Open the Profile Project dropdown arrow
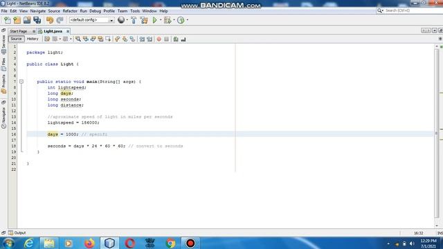The width and height of the screenshot is (443, 249). click(x=188, y=20)
